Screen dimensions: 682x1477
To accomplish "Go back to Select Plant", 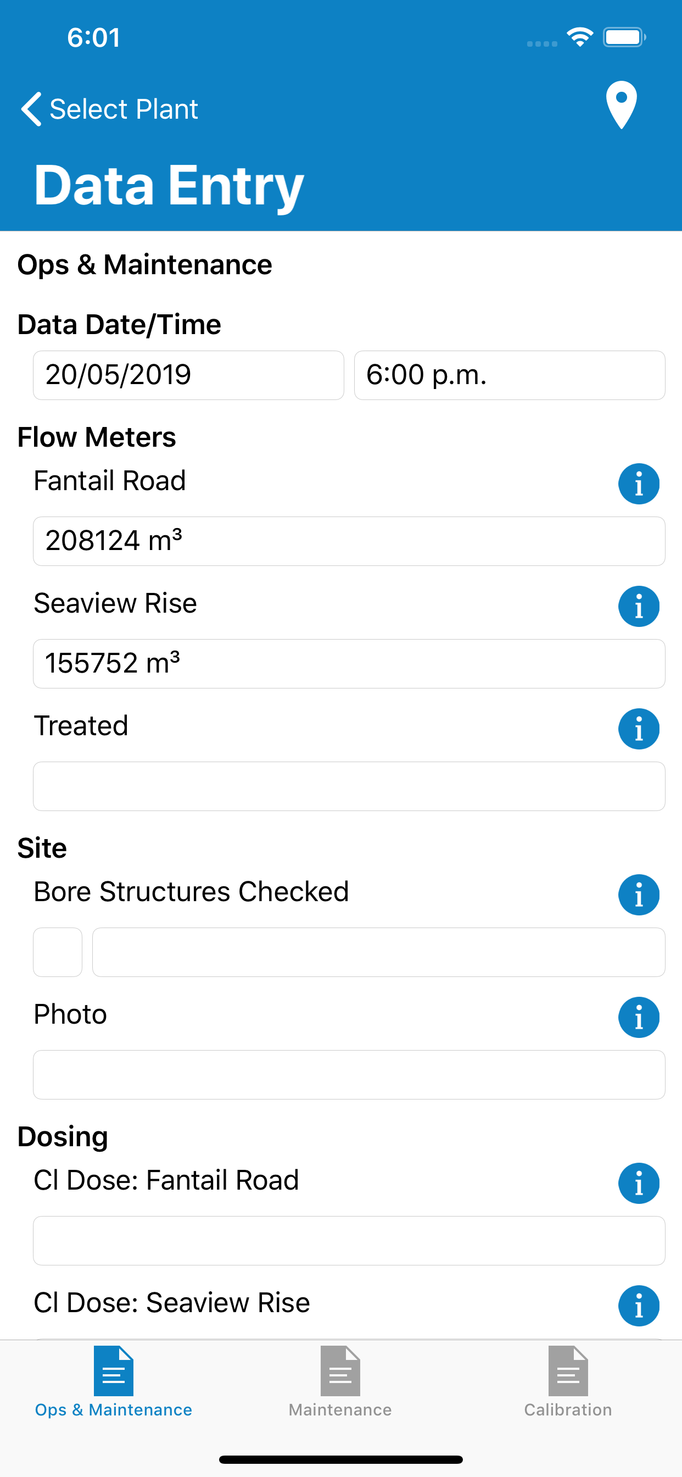I will click(109, 109).
